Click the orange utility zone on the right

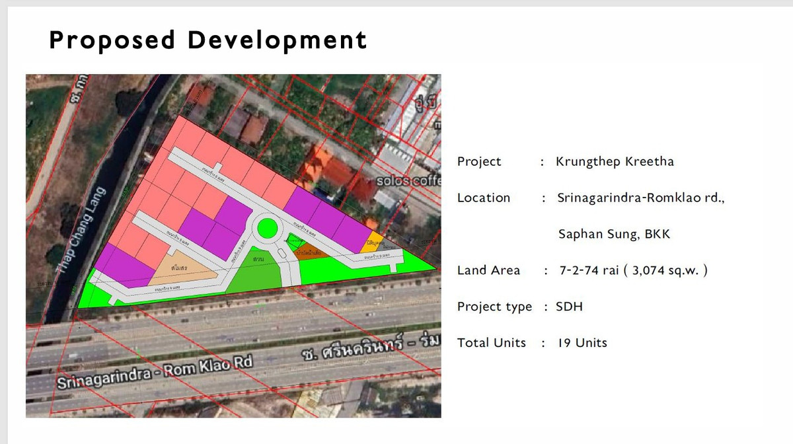(375, 241)
